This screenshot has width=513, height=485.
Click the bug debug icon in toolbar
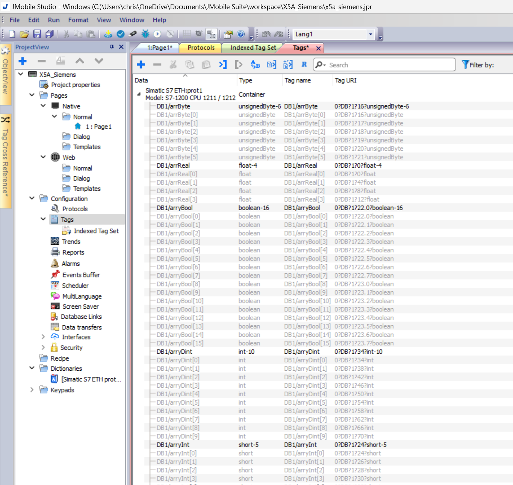[145, 34]
